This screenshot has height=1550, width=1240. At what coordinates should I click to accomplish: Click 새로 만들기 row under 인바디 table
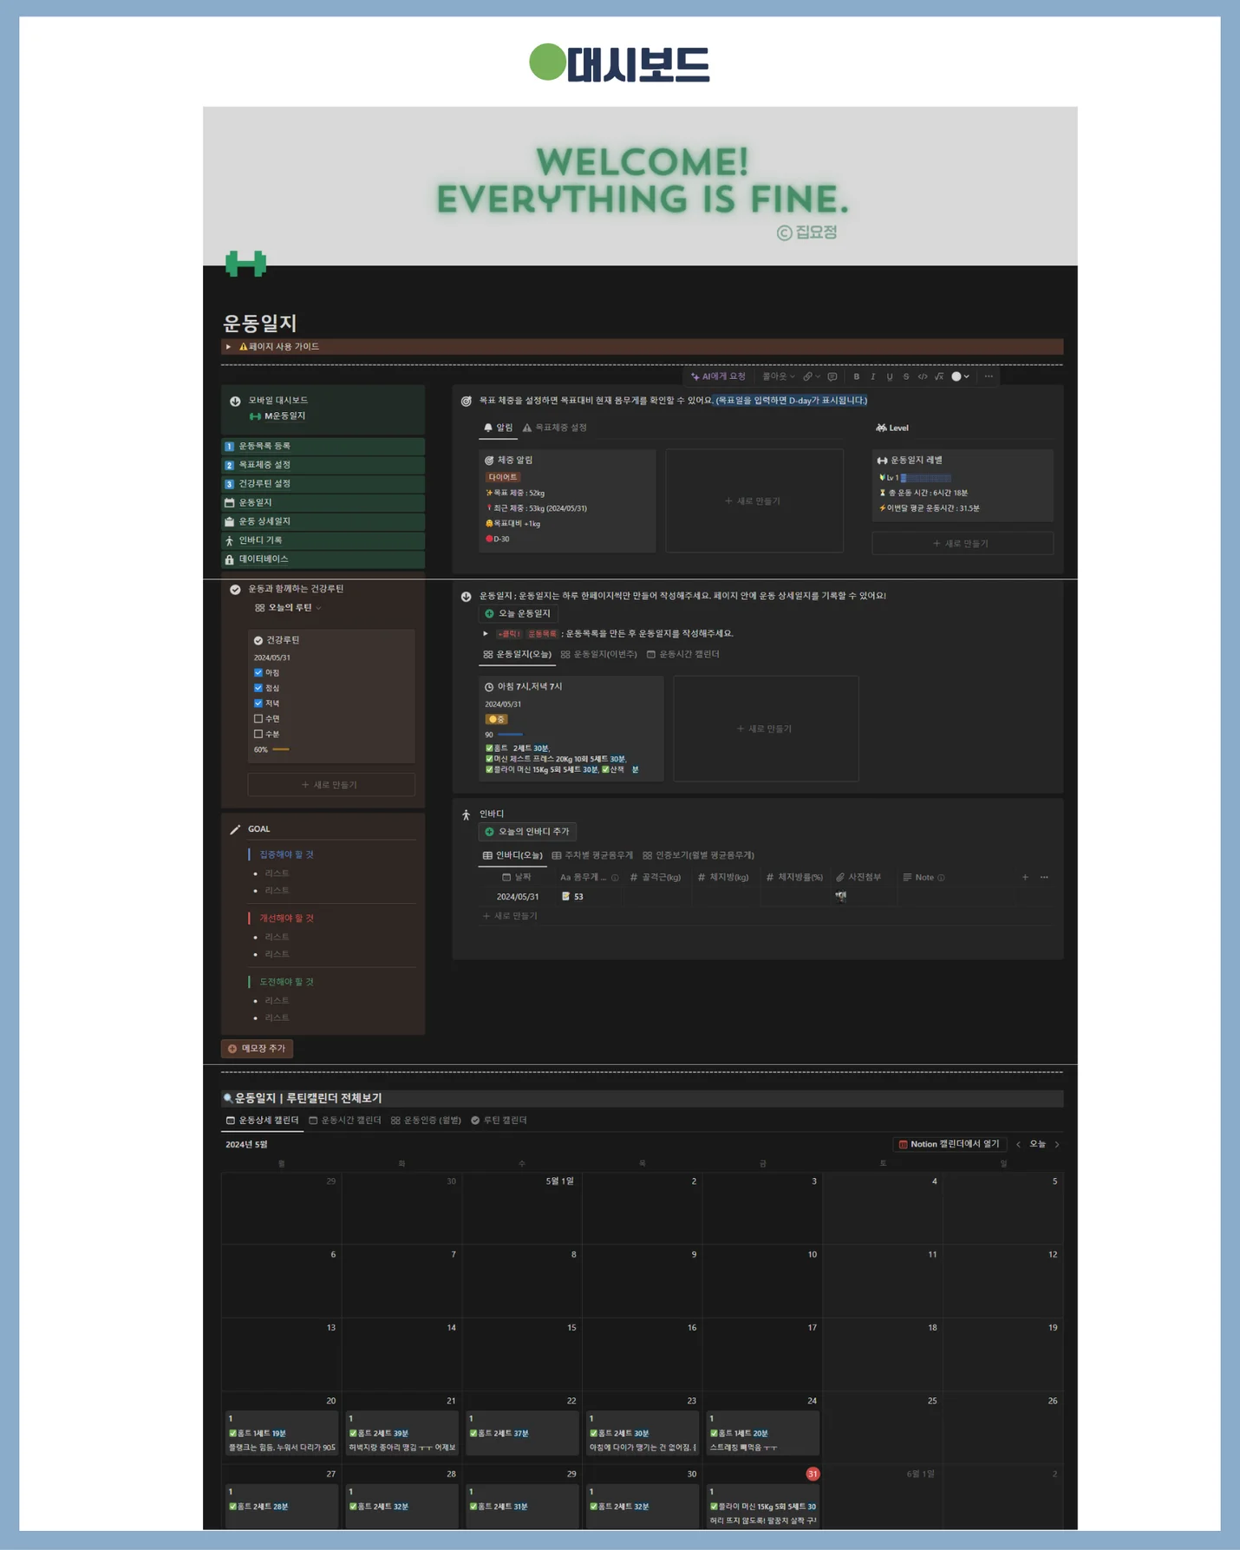pyautogui.click(x=510, y=916)
